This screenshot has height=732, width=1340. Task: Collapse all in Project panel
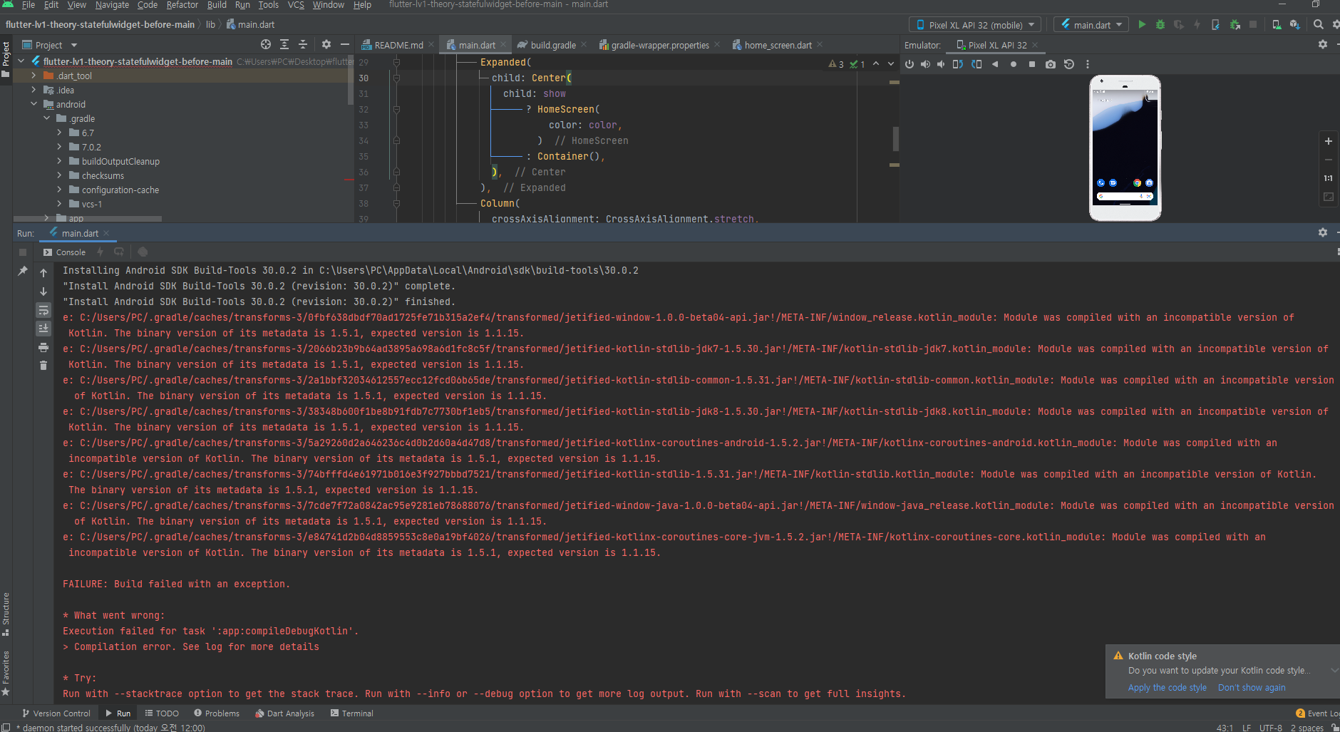[x=303, y=44]
